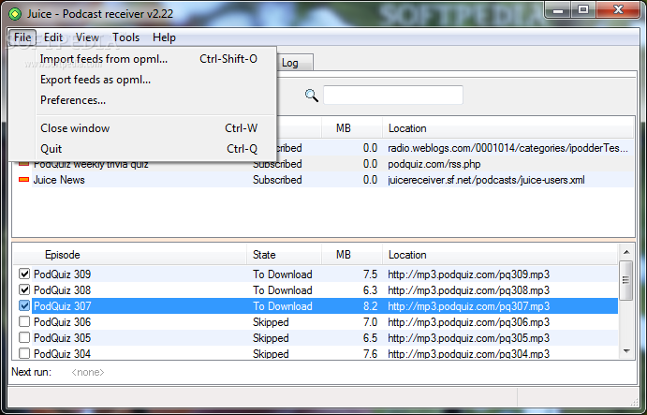Screen dimensions: 647x415
Task: Select the PodQuiz 309 episode name
Action: coord(63,274)
